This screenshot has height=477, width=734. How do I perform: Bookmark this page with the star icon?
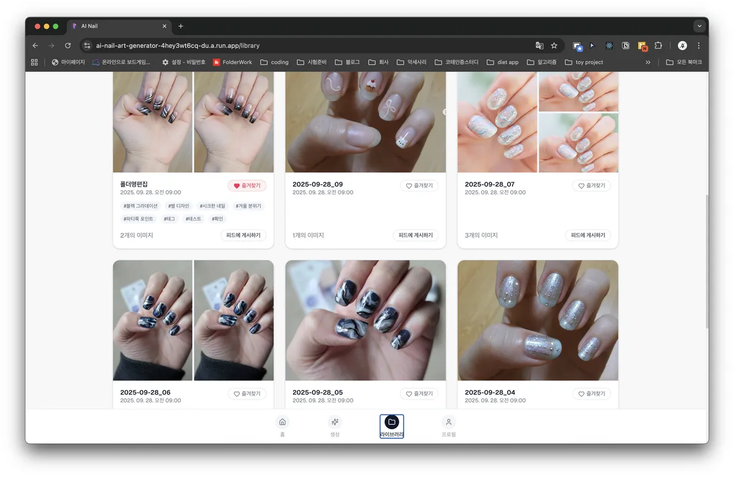coord(554,45)
